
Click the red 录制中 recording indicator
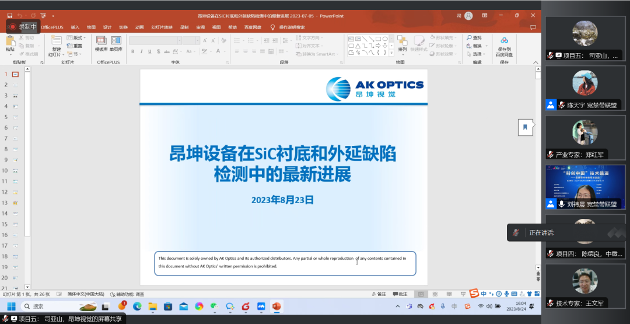tap(24, 27)
